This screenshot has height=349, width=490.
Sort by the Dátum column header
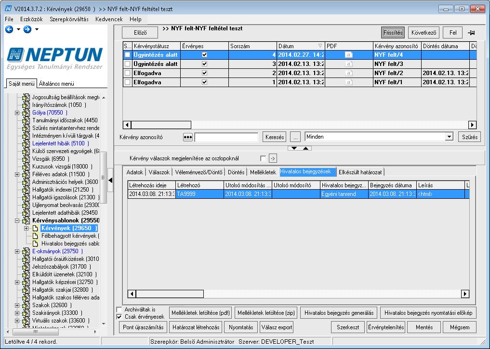[x=300, y=46]
